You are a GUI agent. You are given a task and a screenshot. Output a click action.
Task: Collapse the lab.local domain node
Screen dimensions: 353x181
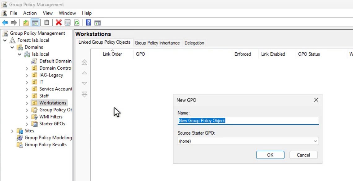[x=20, y=54]
